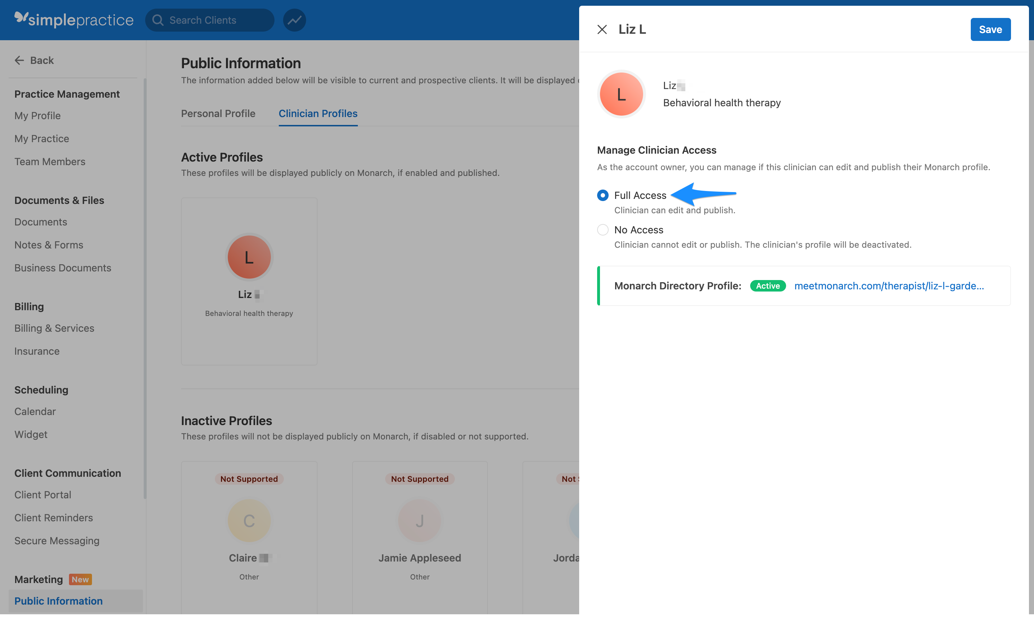Click the Active status badge next to Monarch Directory Profile

pyautogui.click(x=767, y=285)
